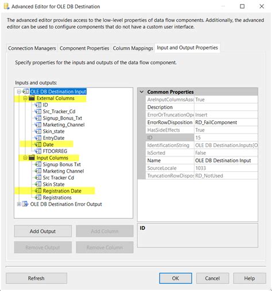
Task: Collapse the External Columns tree node
Action: tap(25, 98)
